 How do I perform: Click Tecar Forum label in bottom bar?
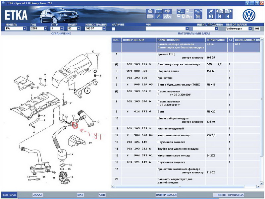tap(9, 195)
